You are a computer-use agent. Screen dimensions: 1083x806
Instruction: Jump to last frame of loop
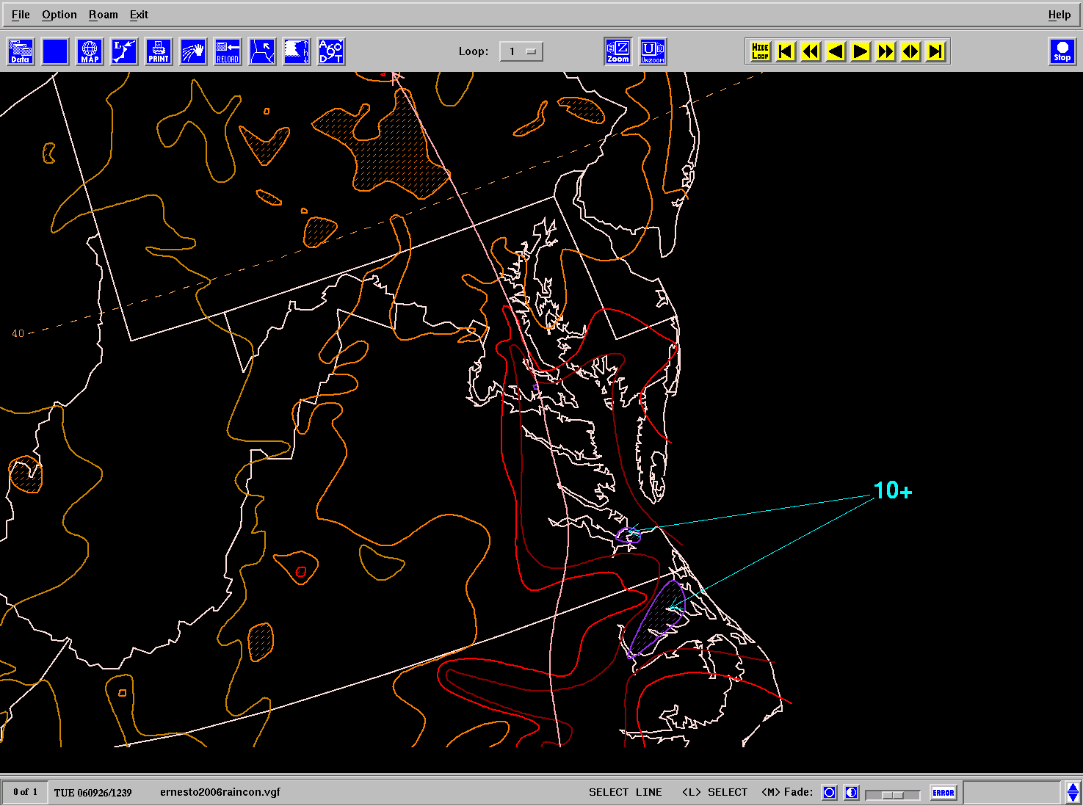coord(935,51)
